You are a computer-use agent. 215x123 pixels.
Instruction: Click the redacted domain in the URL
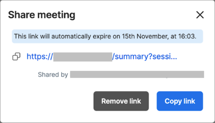[83, 57]
